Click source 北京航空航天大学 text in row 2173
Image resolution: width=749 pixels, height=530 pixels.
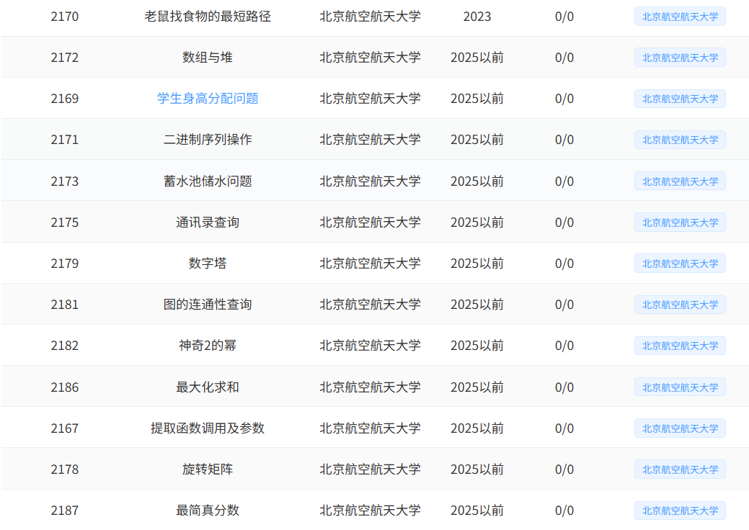point(370,181)
